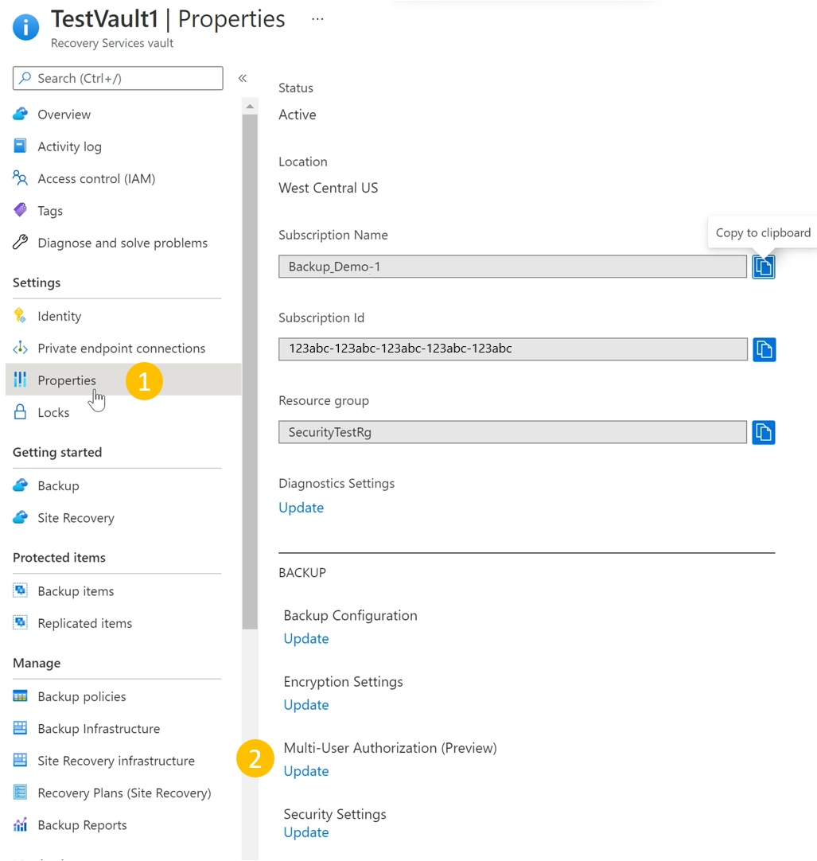
Task: Update Diagnostics Settings
Action: 301,508
